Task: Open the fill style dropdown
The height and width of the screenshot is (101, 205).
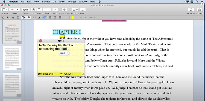Action: pyautogui.click(x=83, y=17)
